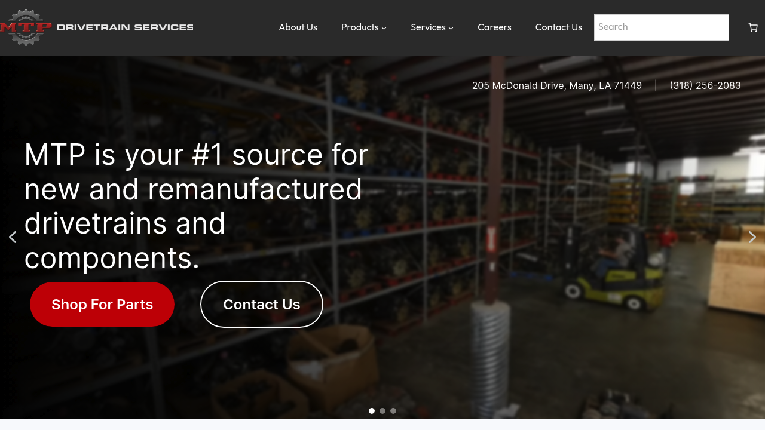Screen dimensions: 765x430
Task: Click the hero headline text
Action: point(197,205)
